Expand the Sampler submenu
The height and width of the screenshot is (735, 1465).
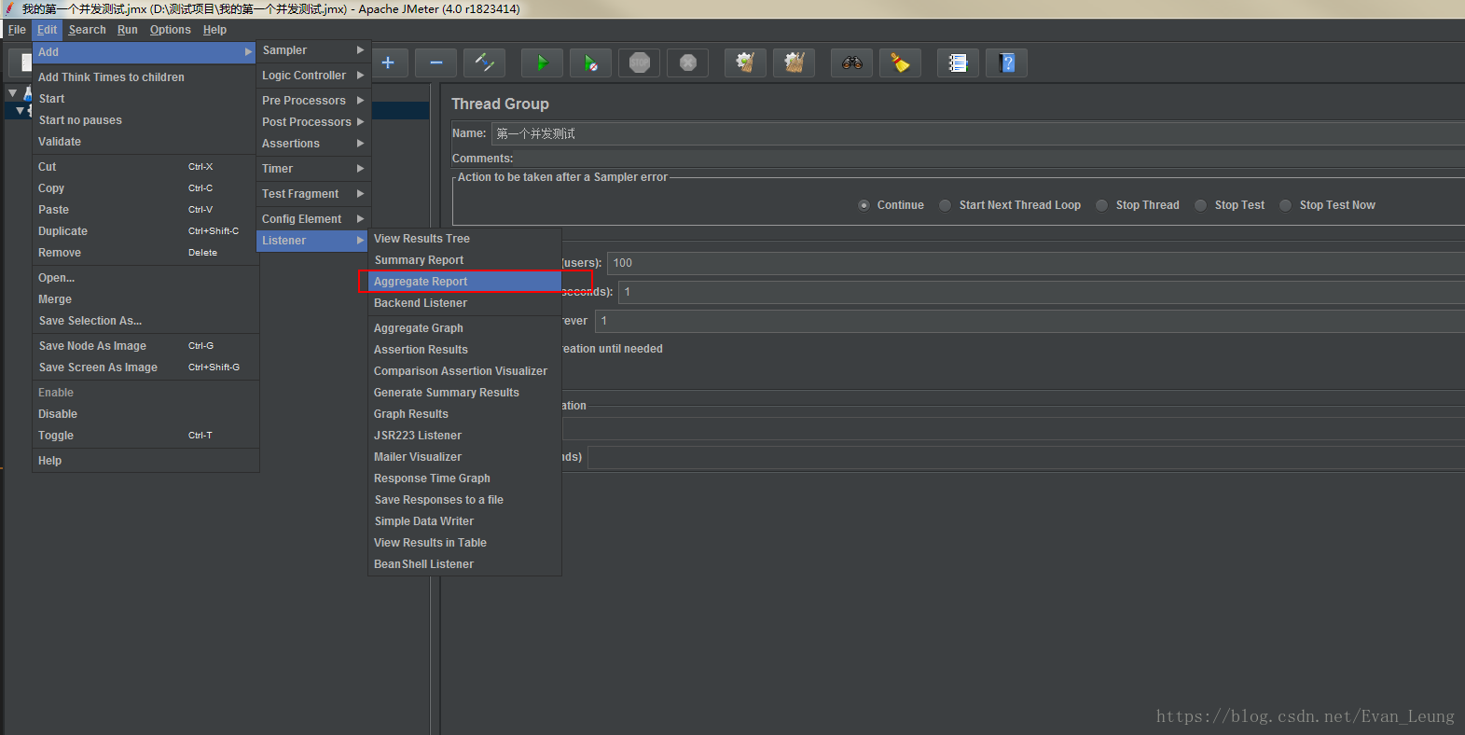313,50
